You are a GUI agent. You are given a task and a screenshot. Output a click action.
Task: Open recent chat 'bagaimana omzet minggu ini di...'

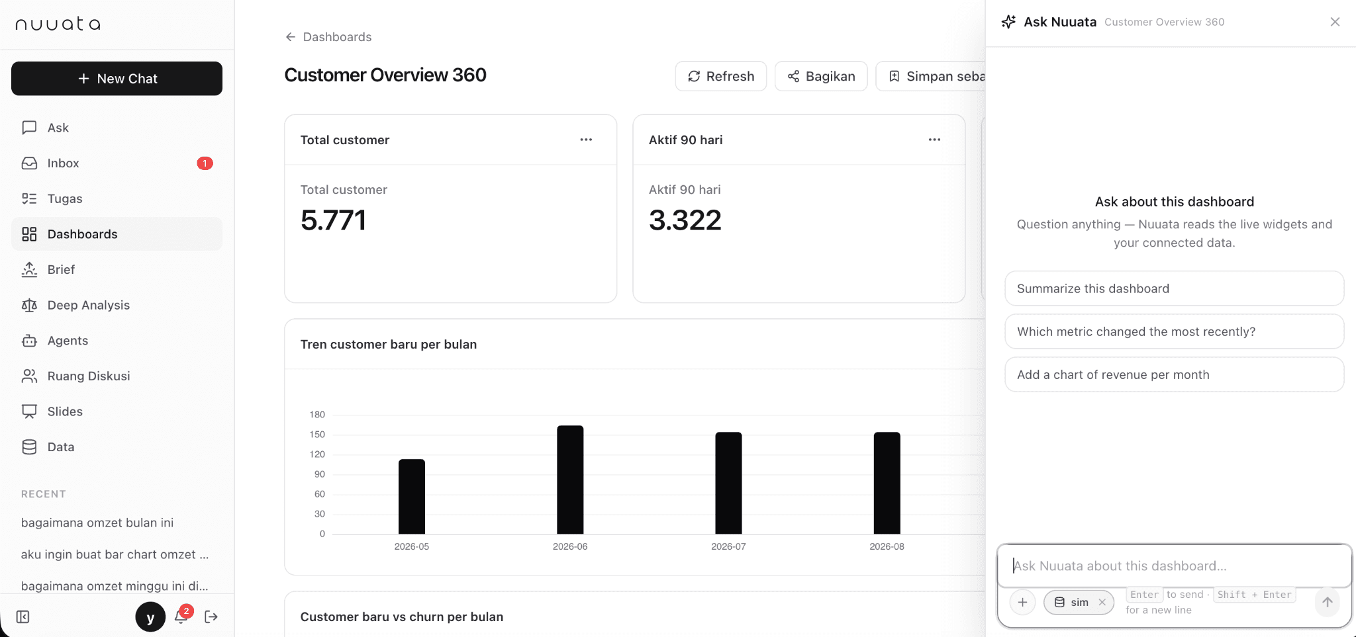click(115, 586)
